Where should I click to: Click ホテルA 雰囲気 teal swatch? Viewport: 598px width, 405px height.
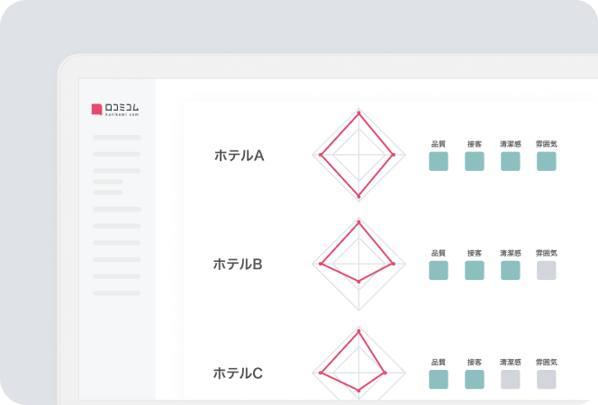[547, 161]
